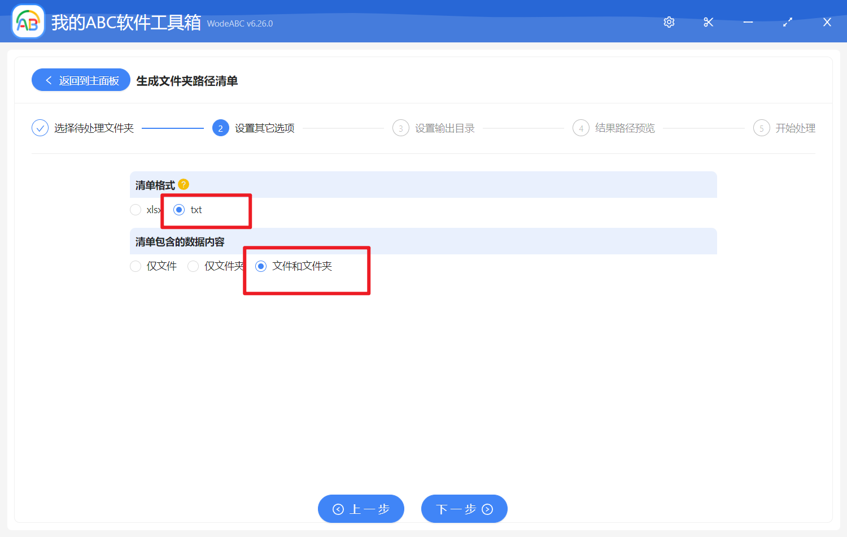Click the ABC toolbox logo icon

[28, 21]
